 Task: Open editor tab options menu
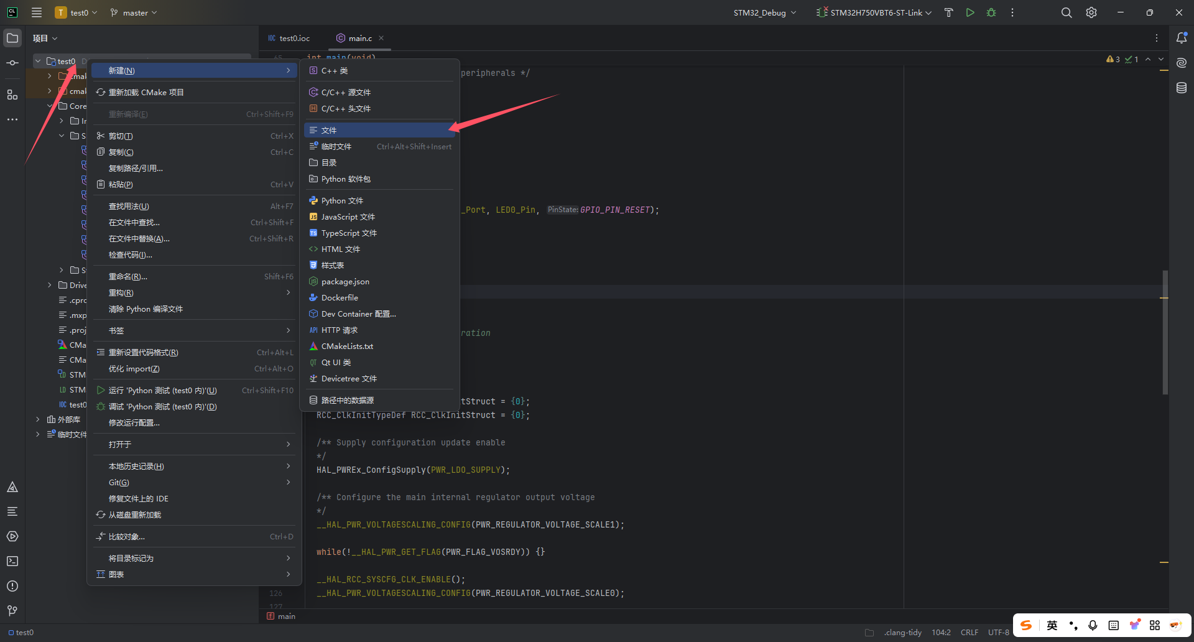(1157, 38)
